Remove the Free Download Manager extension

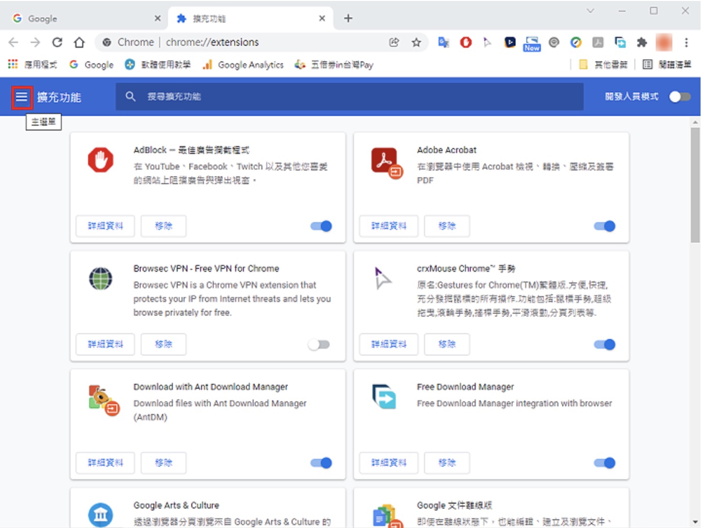447,463
